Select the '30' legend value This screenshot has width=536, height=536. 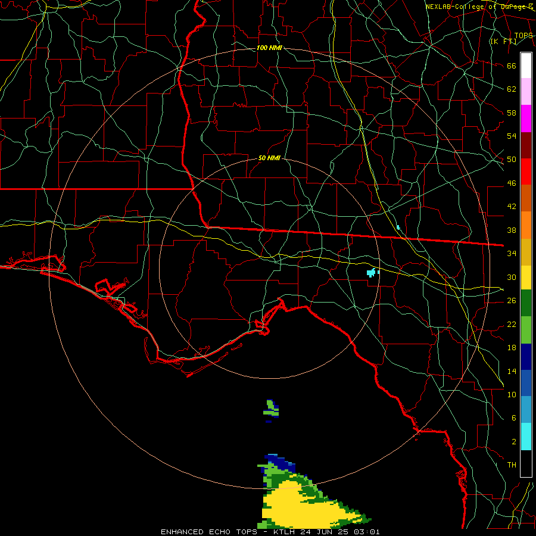coord(512,277)
